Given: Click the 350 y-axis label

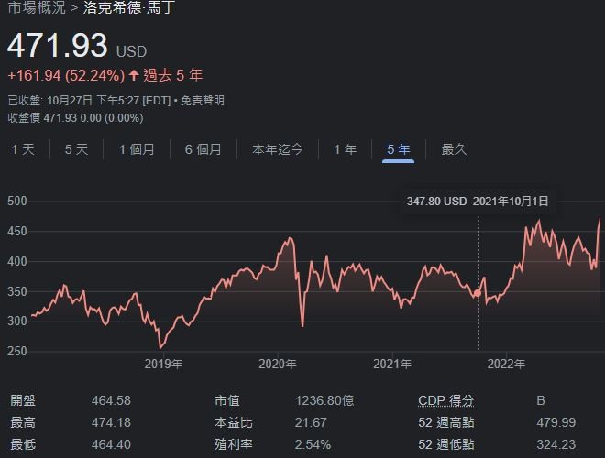Looking at the screenshot, I should click(17, 291).
